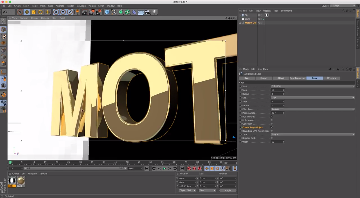Play the animation forward
360x198 pixels.
point(164,168)
